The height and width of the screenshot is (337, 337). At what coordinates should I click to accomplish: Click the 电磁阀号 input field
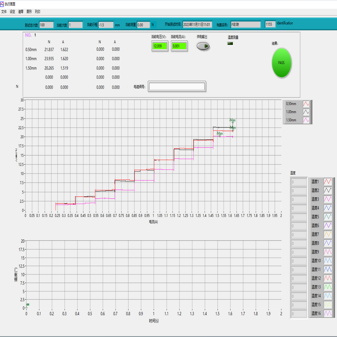177,87
